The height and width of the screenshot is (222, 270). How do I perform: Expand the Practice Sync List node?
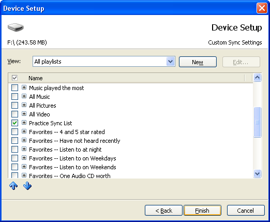click(x=24, y=123)
